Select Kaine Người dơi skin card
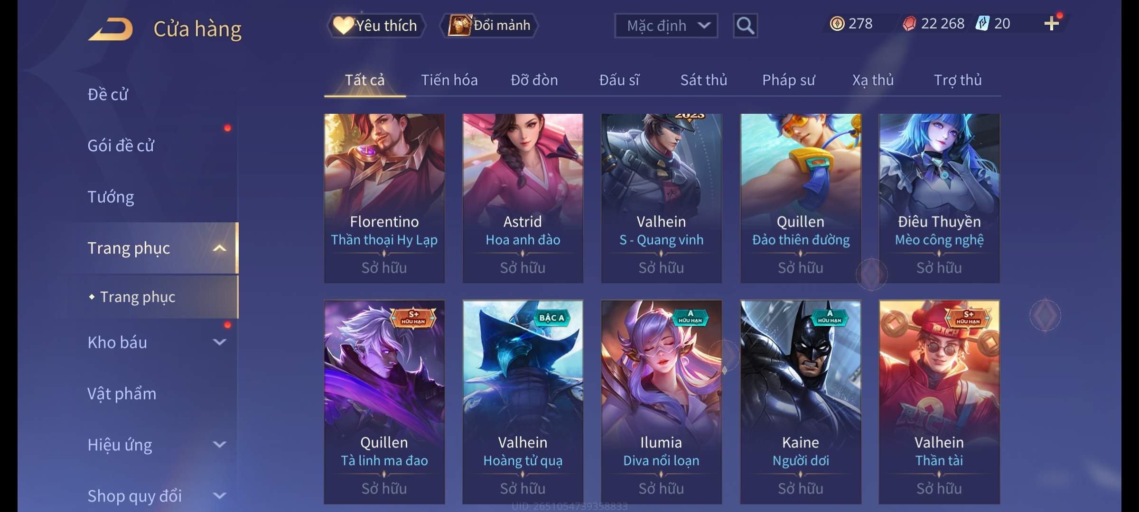 pyautogui.click(x=801, y=402)
